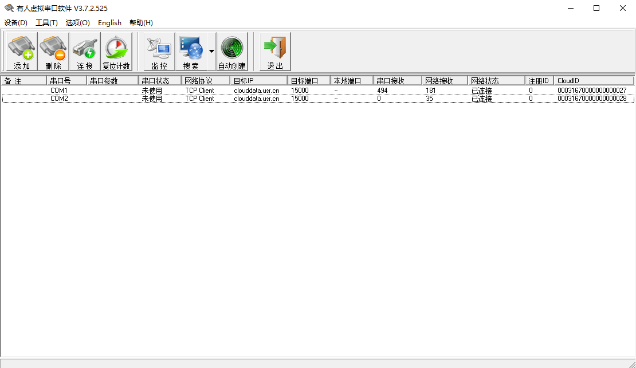Image resolution: width=636 pixels, height=368 pixels.
Task: Open the 工具(T) menu
Action: pos(46,23)
